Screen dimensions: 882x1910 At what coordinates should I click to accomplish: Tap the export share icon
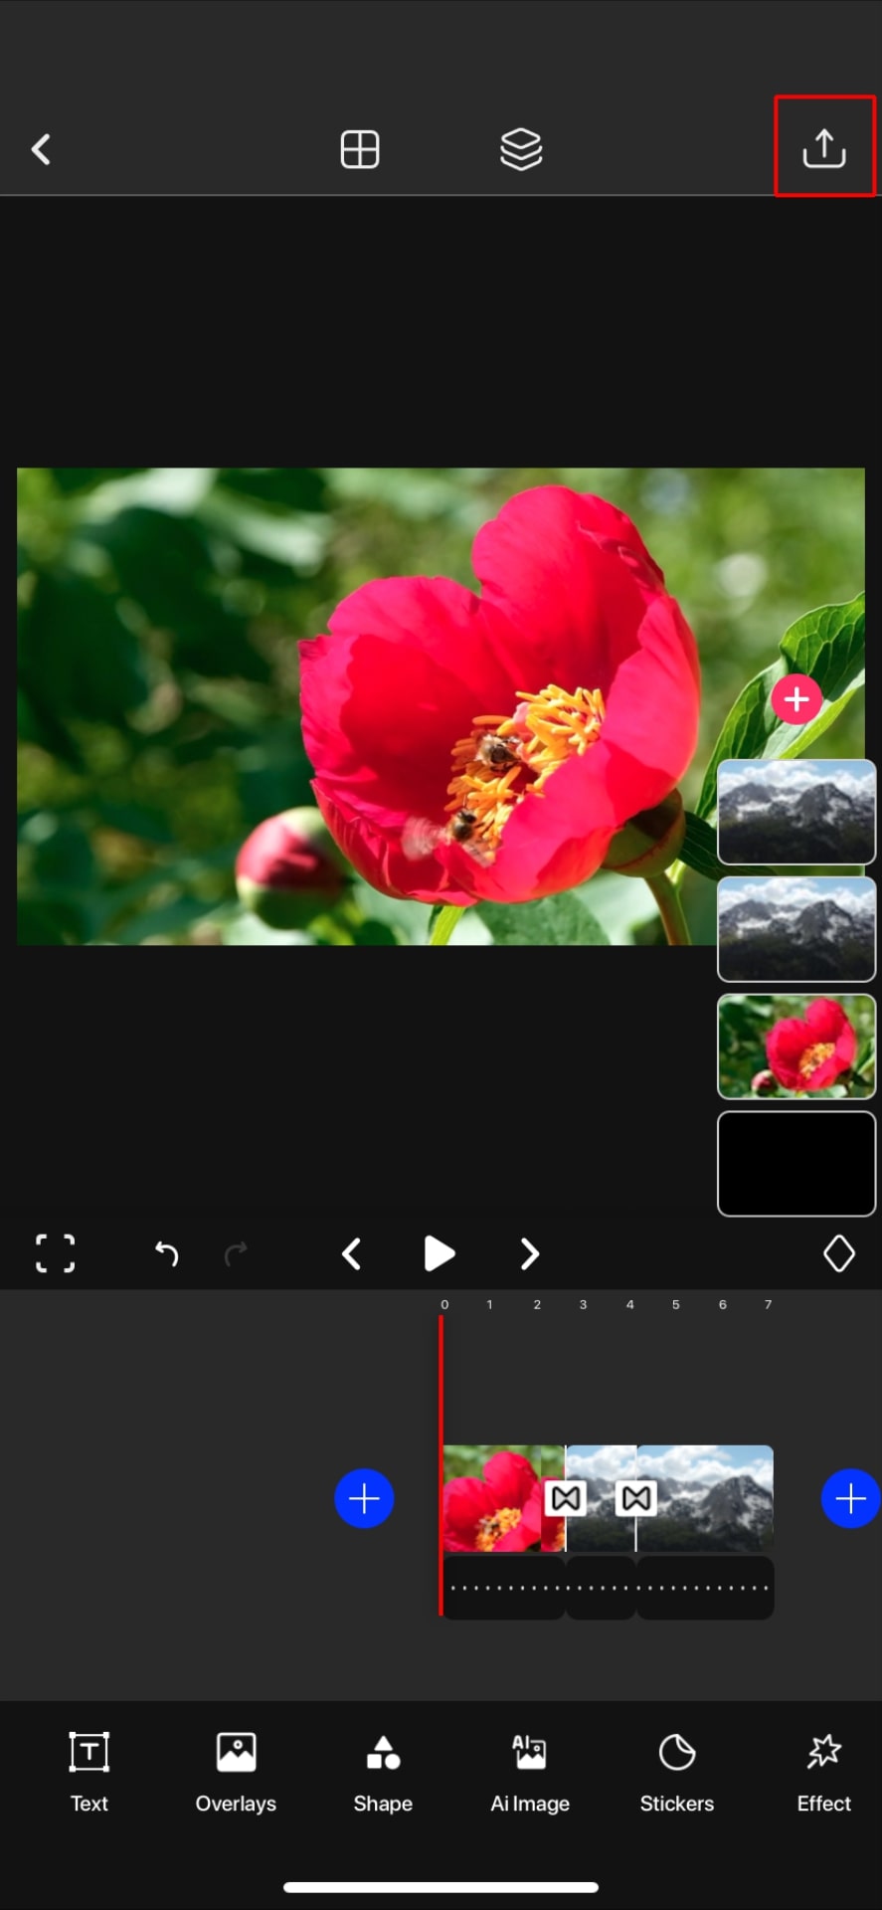(x=824, y=148)
